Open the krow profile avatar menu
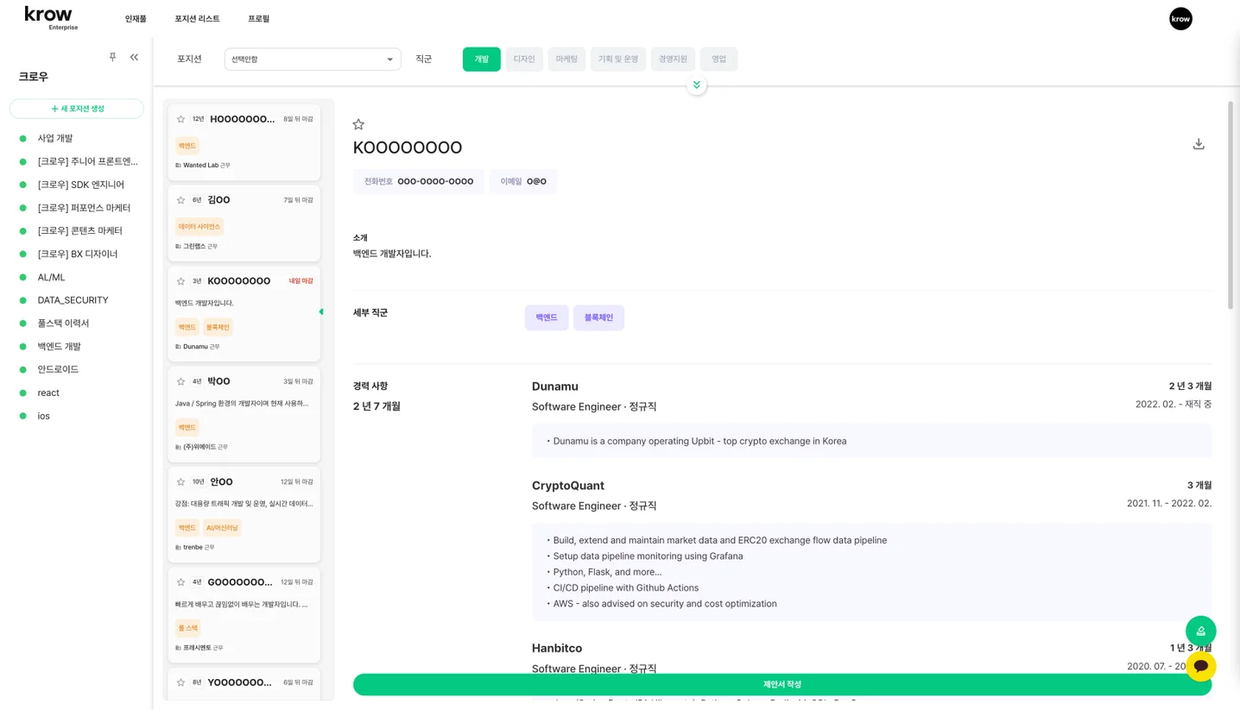Screen dimensions: 1240x710 pos(1180,18)
